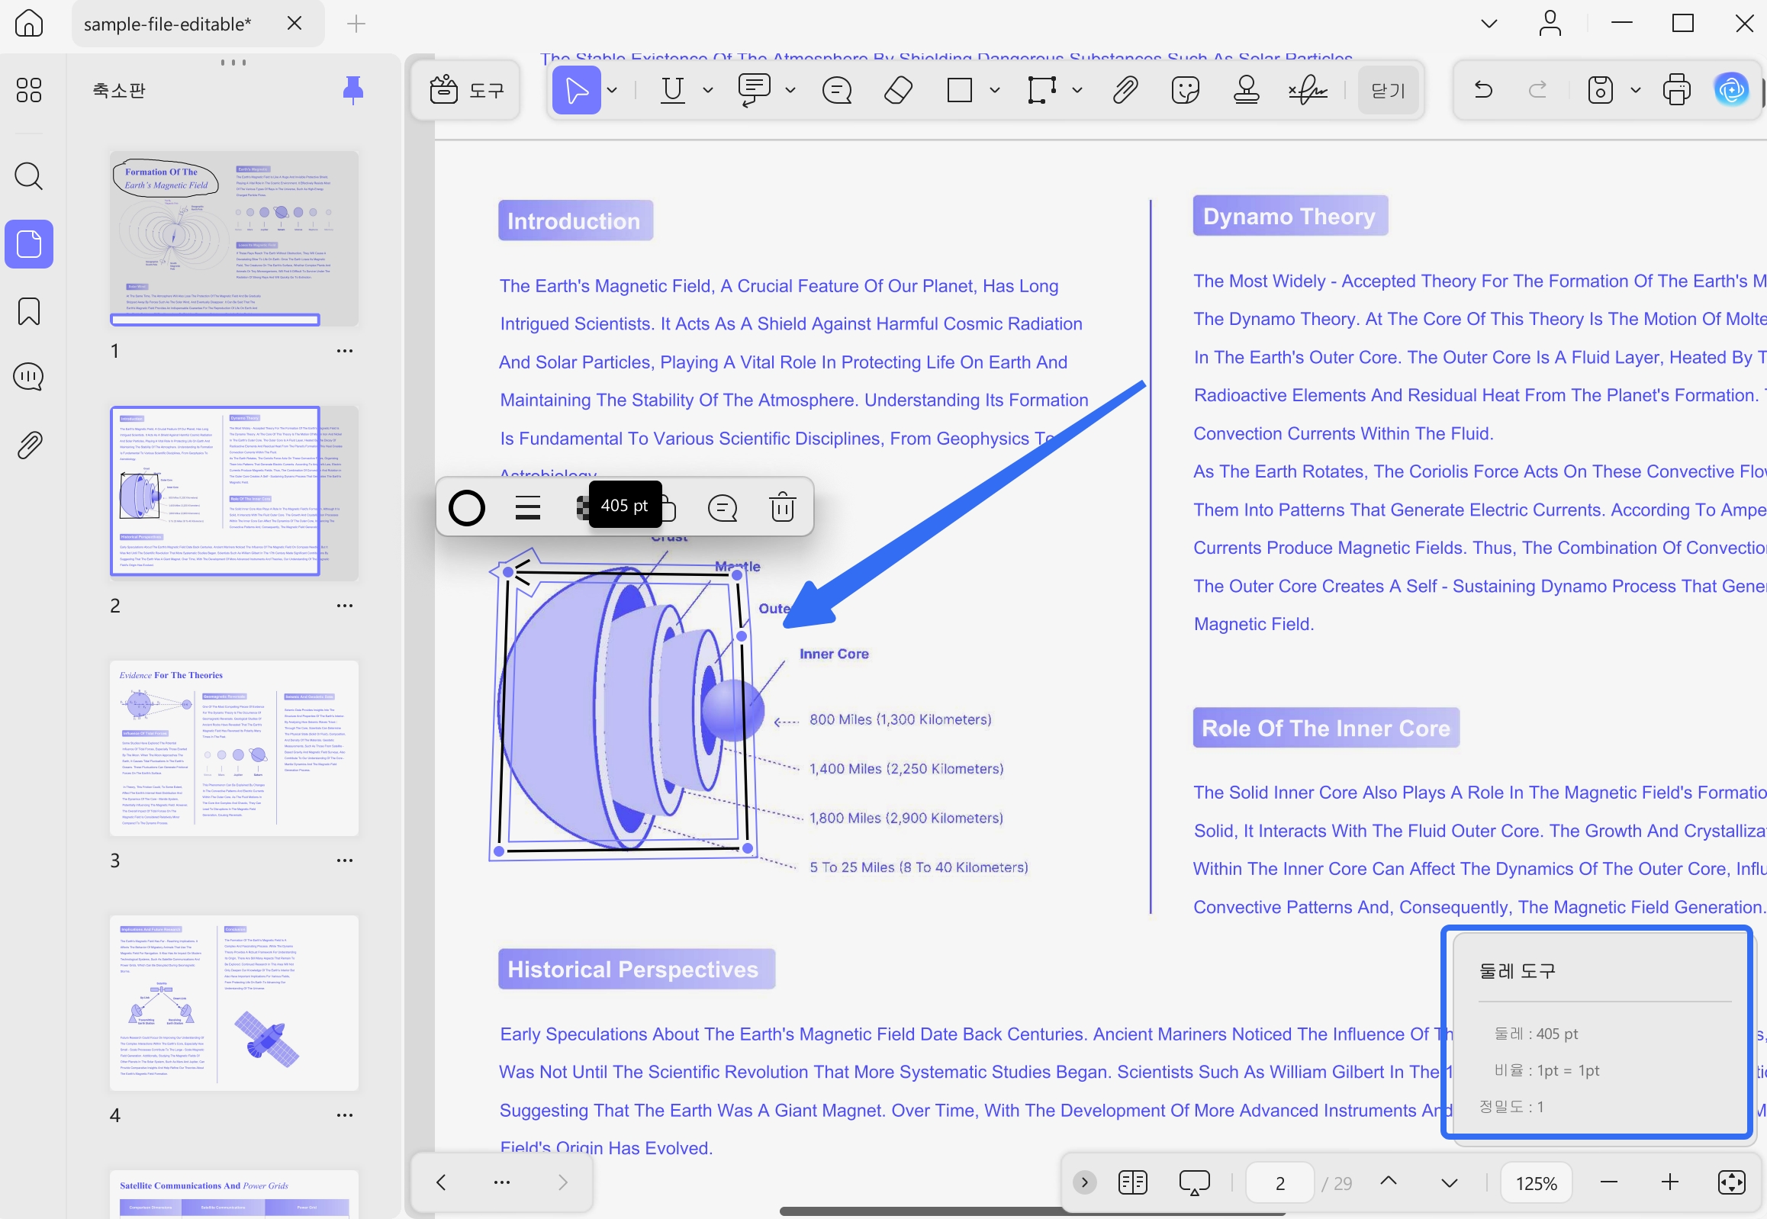Save the document with save icon
The image size is (1767, 1219).
coord(1601,90)
